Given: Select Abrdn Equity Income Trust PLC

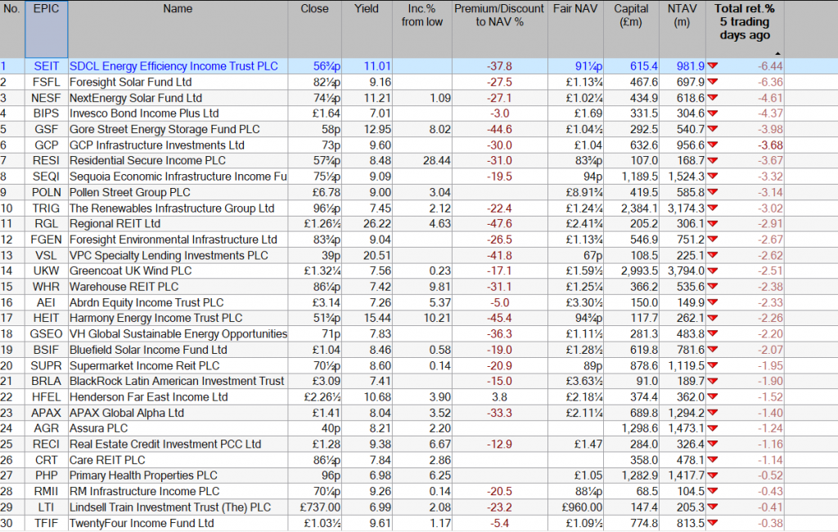Looking at the screenshot, I should (x=146, y=302).
